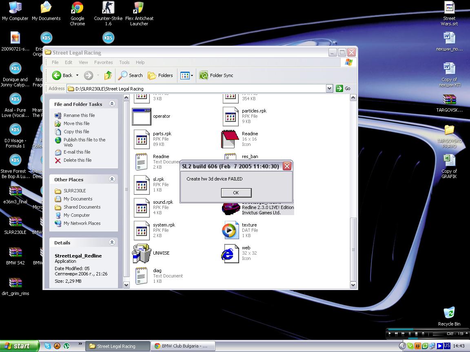Select the UNWISE uninstaller icon
470x352 pixels.
point(142,253)
